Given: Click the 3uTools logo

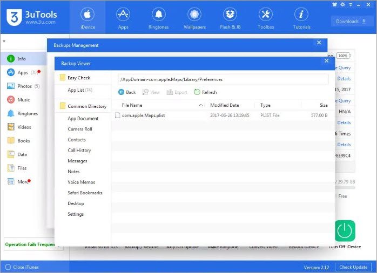Looking at the screenshot, I should point(31,17).
